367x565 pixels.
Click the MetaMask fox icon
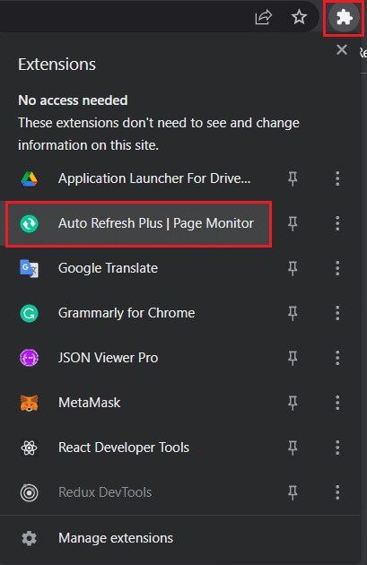30,403
